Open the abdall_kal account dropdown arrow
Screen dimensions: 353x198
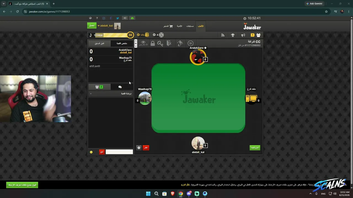98,26
